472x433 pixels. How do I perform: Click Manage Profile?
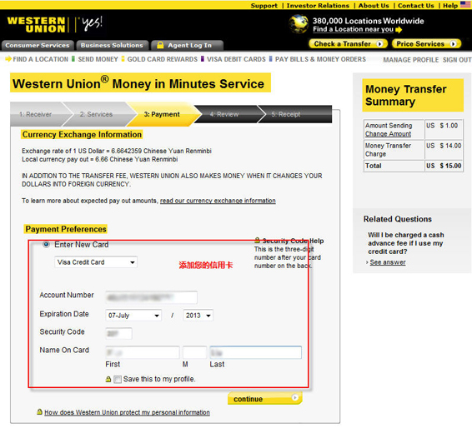click(x=410, y=60)
